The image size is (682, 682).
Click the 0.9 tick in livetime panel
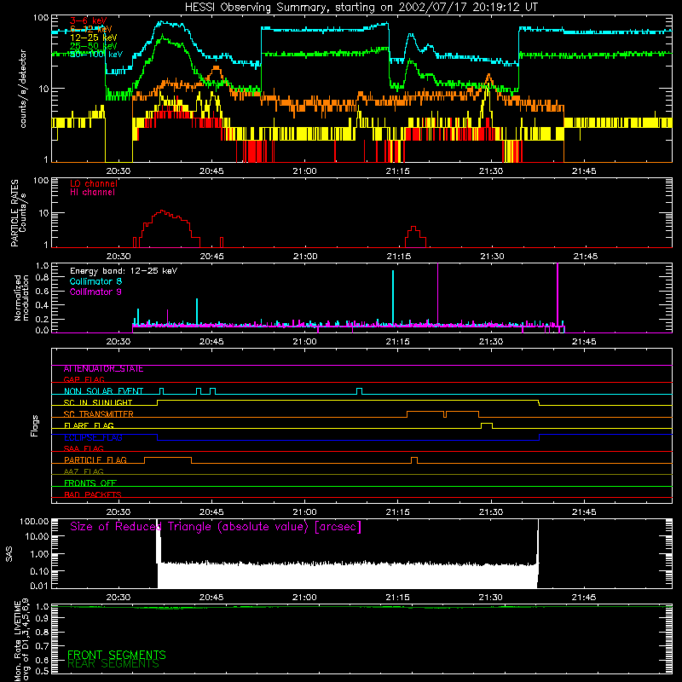(42, 618)
